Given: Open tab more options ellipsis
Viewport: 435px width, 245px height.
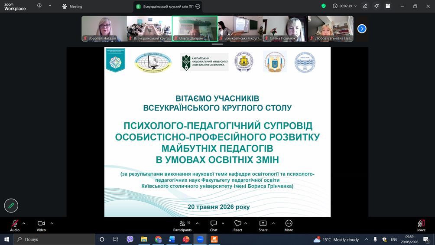Looking at the screenshot, I should [198, 7].
